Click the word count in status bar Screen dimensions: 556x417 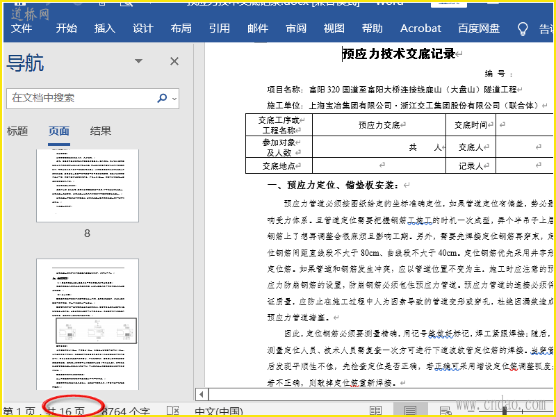coord(125,411)
